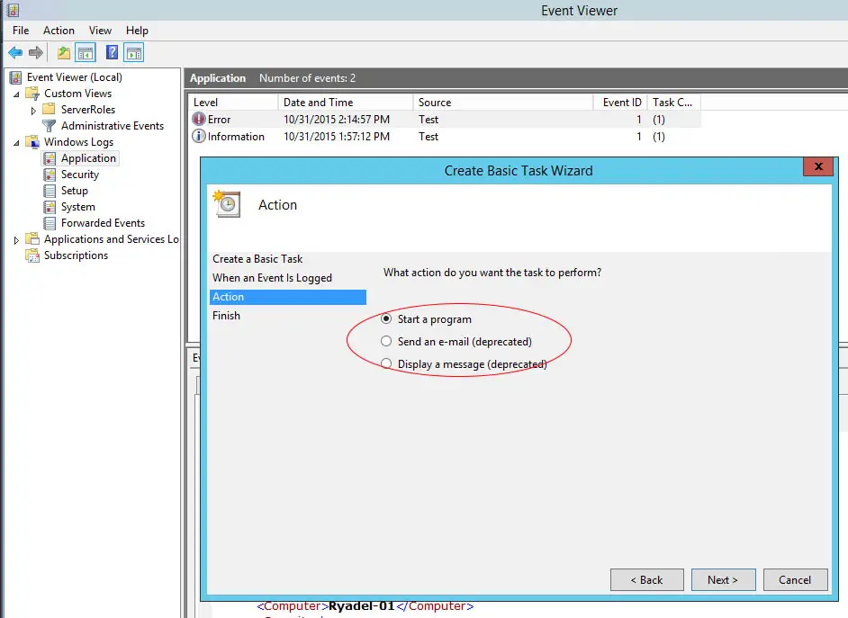
Task: Open the Action menu
Action: [59, 31]
